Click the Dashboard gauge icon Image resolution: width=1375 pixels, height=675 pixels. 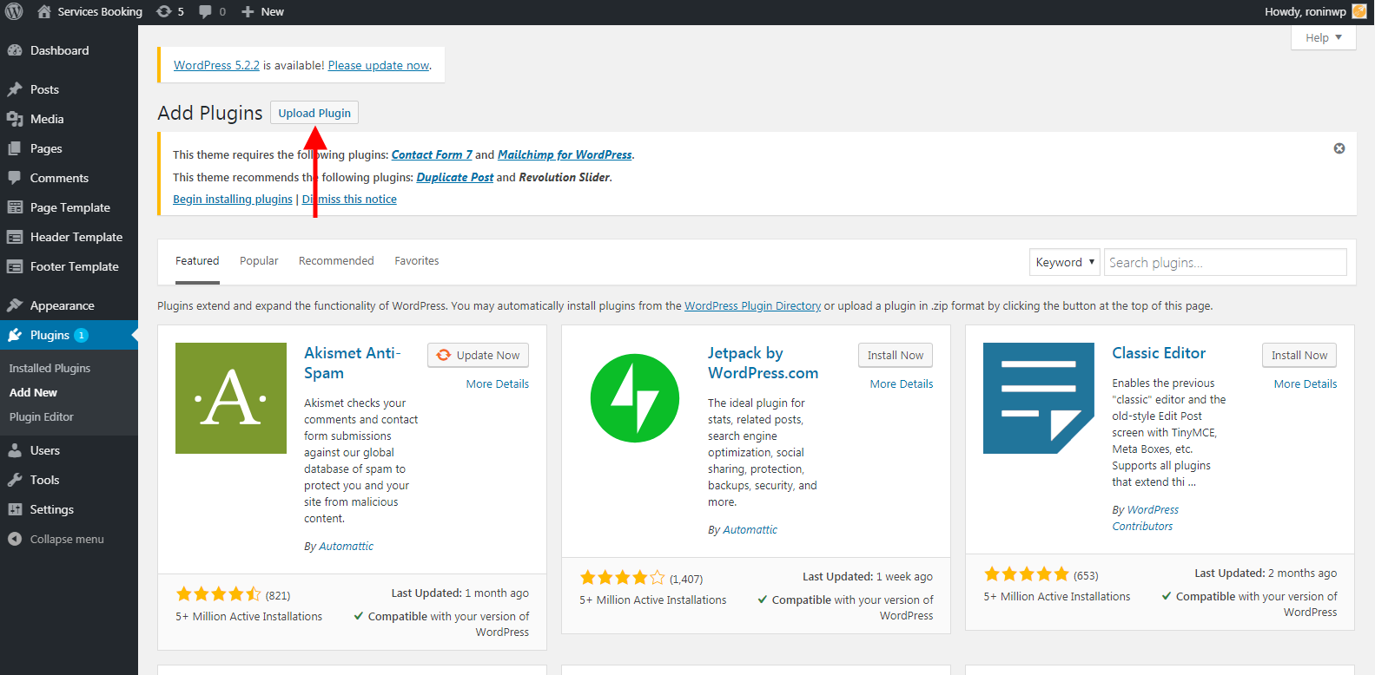[x=15, y=50]
